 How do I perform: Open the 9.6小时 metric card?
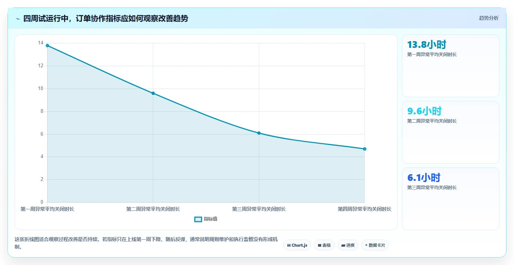coord(450,132)
